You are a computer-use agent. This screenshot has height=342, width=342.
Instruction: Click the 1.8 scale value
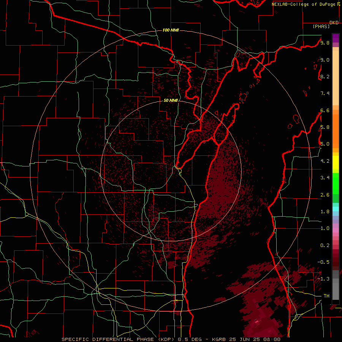click(x=325, y=212)
